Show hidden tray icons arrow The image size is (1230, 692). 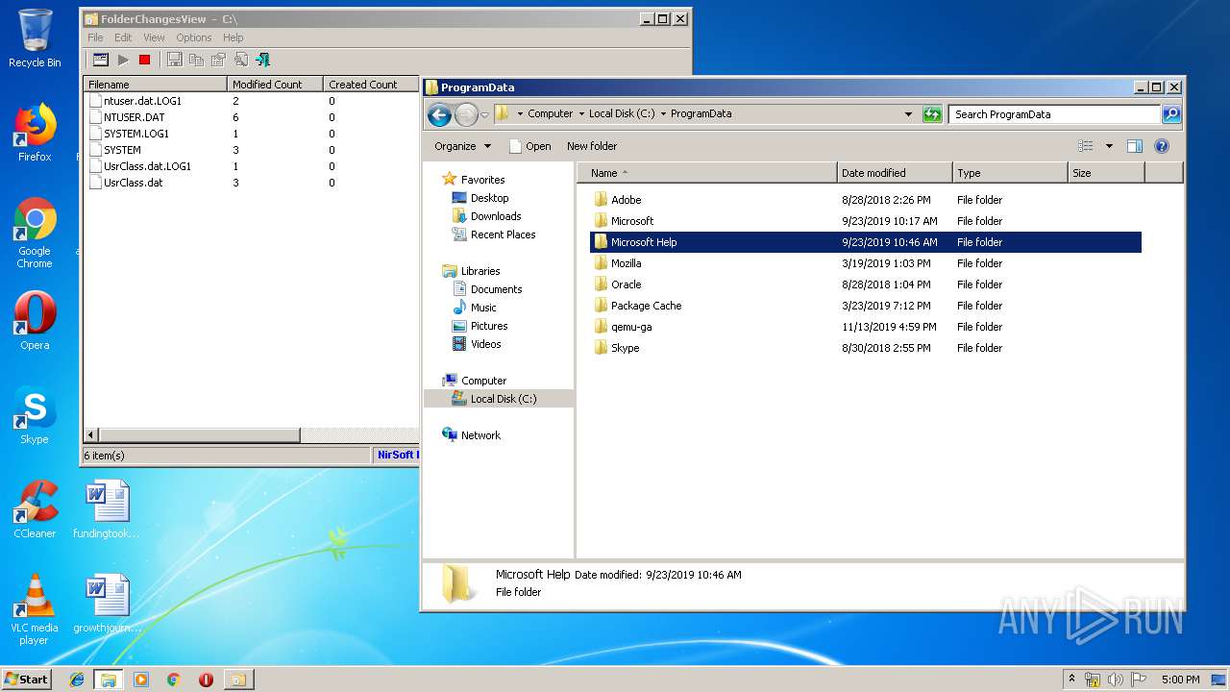[x=1071, y=680]
